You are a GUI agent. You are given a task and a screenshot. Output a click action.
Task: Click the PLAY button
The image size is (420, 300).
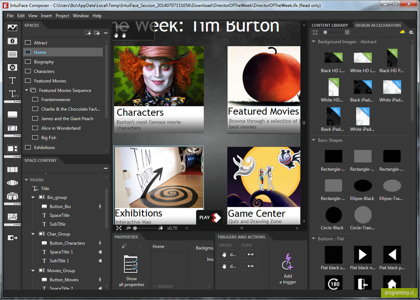click(x=210, y=218)
